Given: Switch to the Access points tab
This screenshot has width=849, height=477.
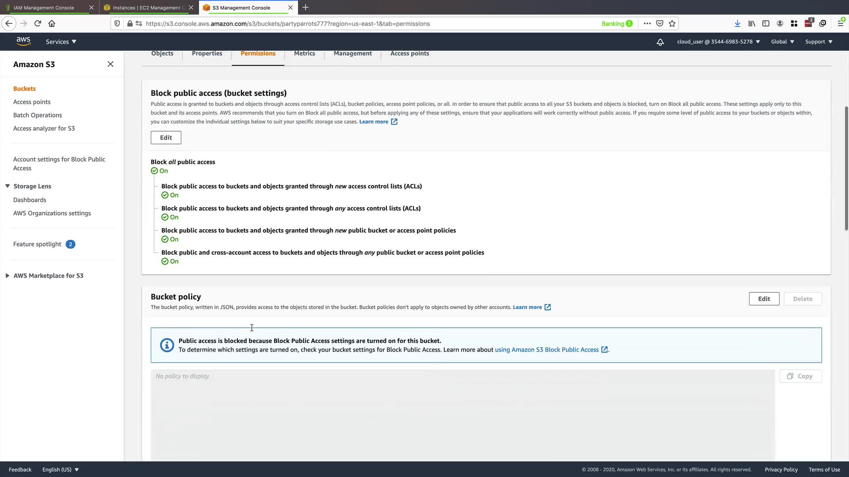Looking at the screenshot, I should point(409,53).
